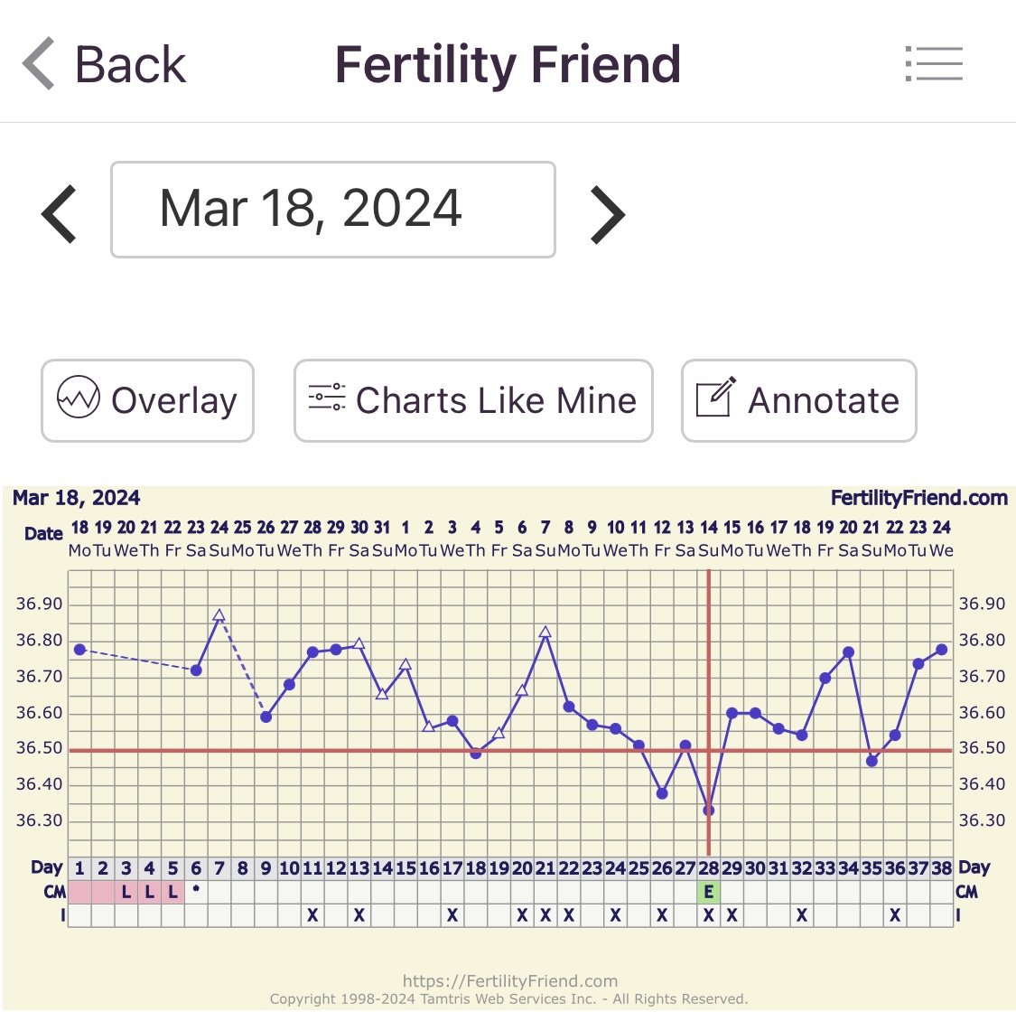This screenshot has width=1016, height=1012.
Task: Tap the Annotate pencil button
Action: (x=798, y=400)
